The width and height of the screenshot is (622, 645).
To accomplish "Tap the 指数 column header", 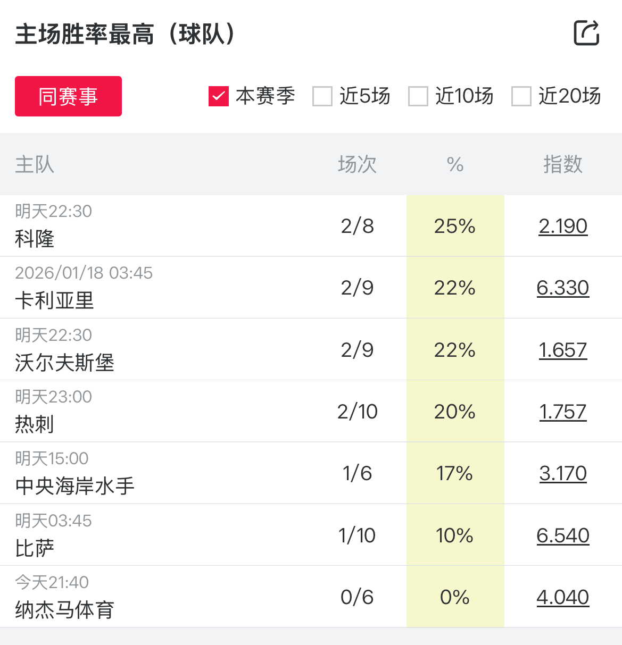I will 563,164.
